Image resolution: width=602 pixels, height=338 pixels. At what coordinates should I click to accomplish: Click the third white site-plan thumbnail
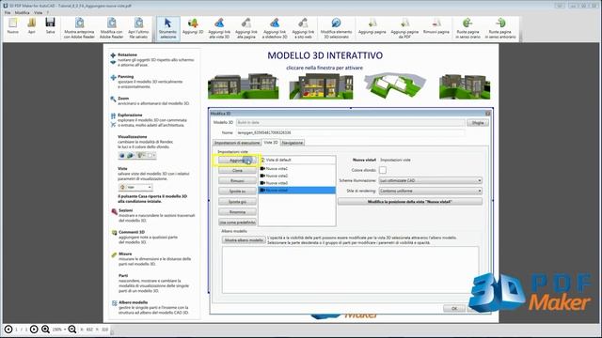click(395, 85)
